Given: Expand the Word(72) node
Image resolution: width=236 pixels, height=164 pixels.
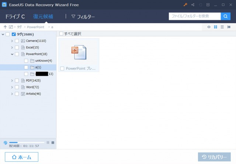Looking at the screenshot, I should click(x=12, y=87).
